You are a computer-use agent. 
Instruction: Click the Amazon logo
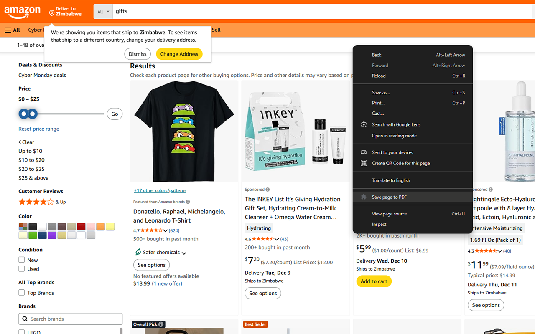tap(23, 12)
